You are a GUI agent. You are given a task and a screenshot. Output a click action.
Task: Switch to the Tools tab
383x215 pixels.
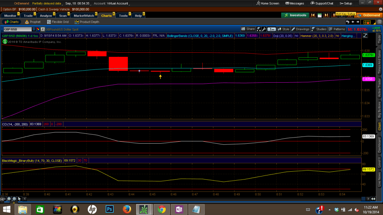pyautogui.click(x=123, y=15)
